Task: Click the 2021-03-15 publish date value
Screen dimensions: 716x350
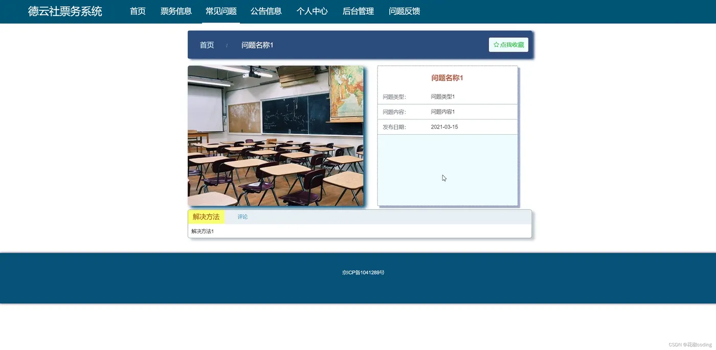Action: click(x=444, y=127)
